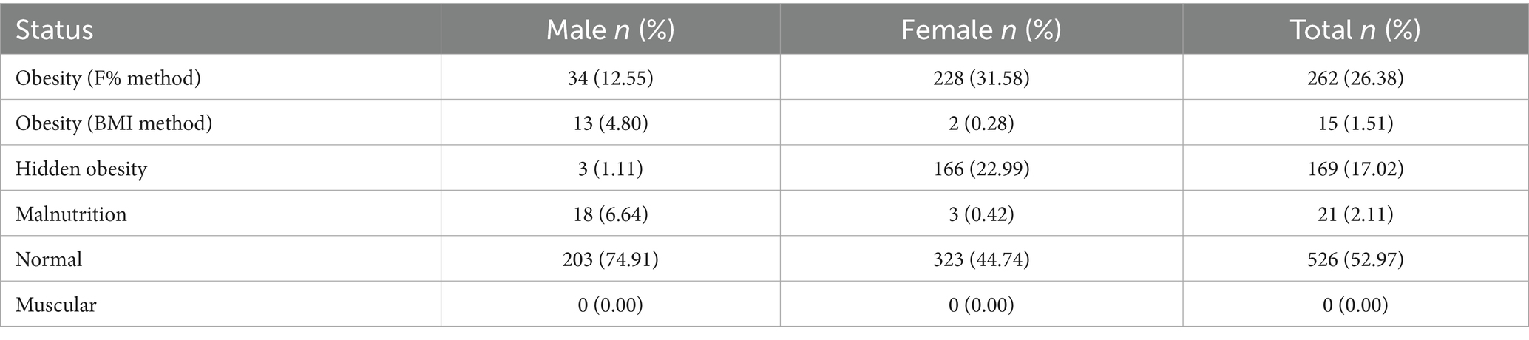This screenshot has height=340, width=1529.
Task: Select the total cell 169 (17.02)
Action: [1355, 169]
